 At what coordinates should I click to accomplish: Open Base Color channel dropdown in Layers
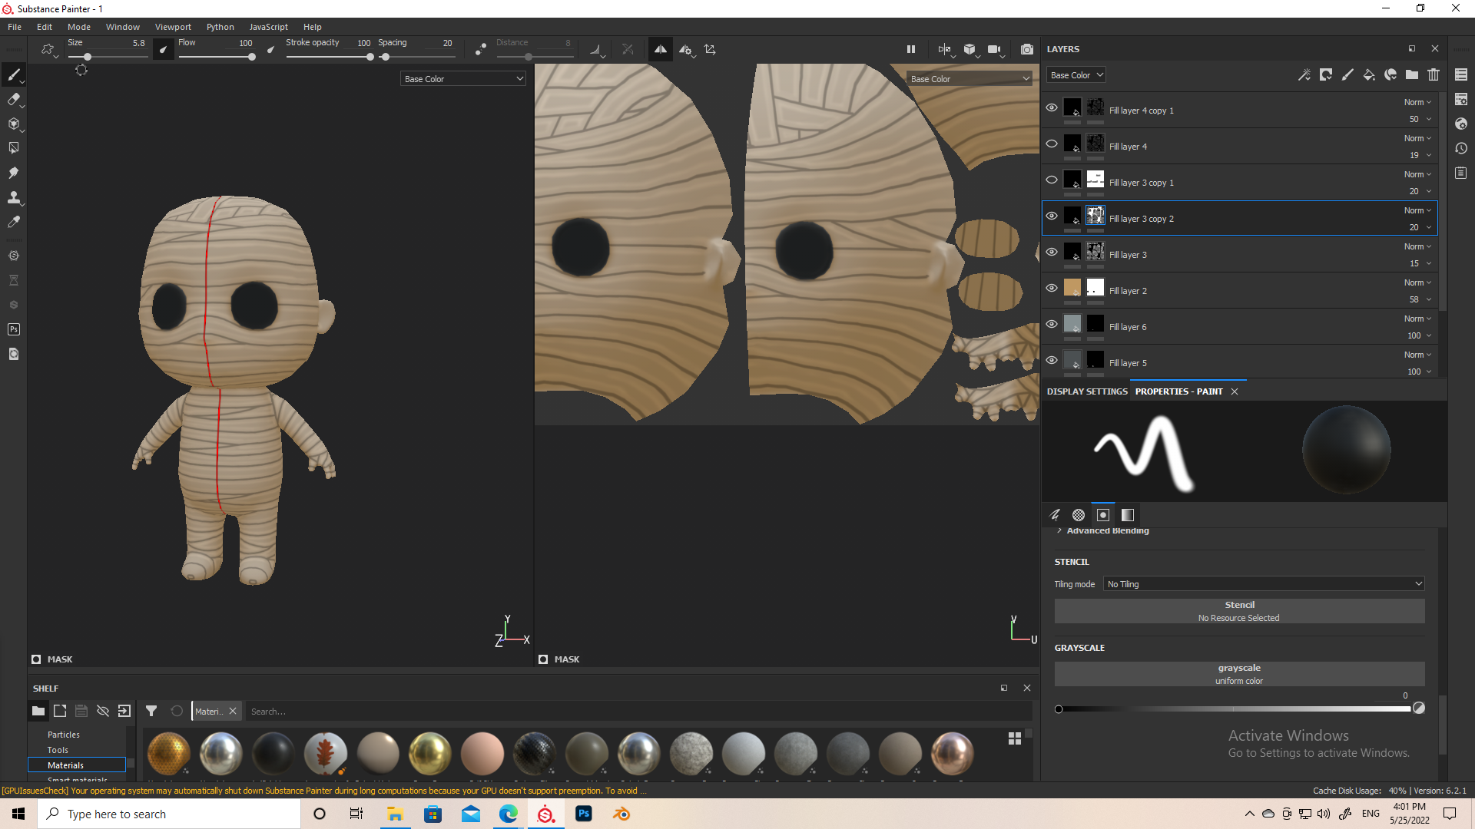coord(1076,74)
